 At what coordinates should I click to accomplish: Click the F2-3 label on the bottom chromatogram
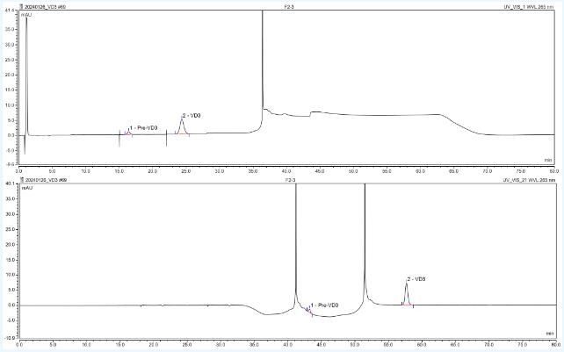point(289,179)
